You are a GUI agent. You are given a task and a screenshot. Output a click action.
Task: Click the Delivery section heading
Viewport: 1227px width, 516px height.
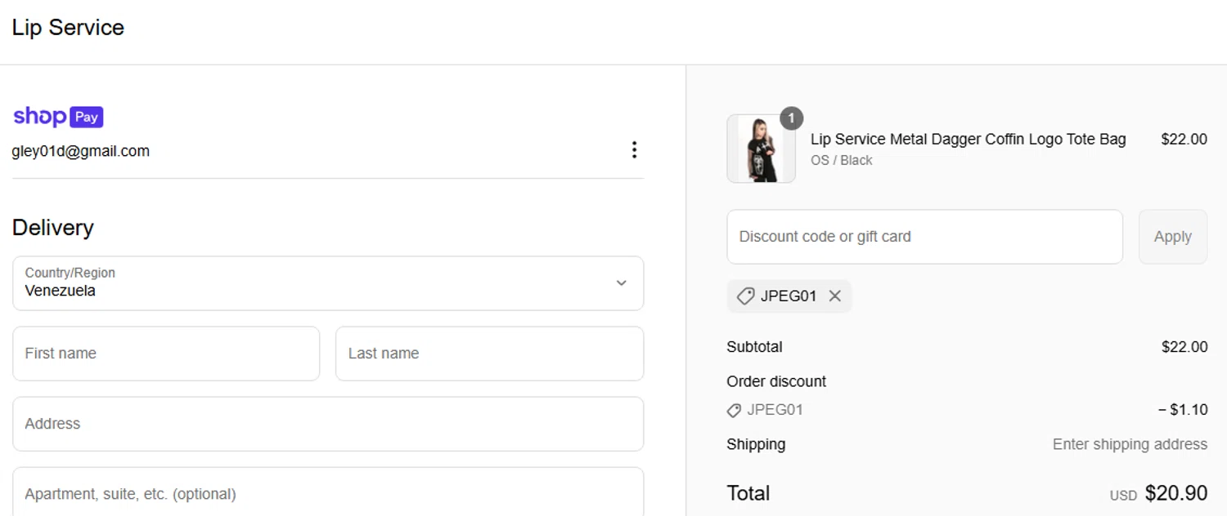click(53, 228)
